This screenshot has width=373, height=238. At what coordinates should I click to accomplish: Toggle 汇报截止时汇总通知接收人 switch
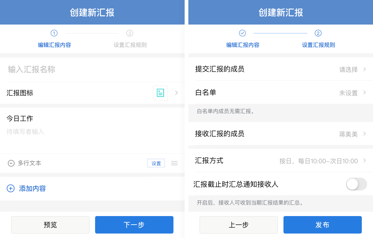point(356,184)
